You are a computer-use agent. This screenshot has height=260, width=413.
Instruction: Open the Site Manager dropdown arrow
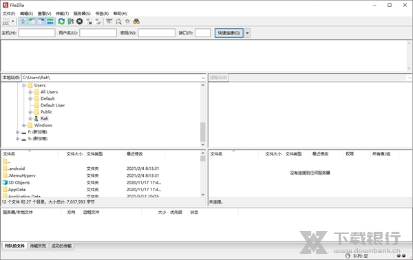[x=12, y=21]
